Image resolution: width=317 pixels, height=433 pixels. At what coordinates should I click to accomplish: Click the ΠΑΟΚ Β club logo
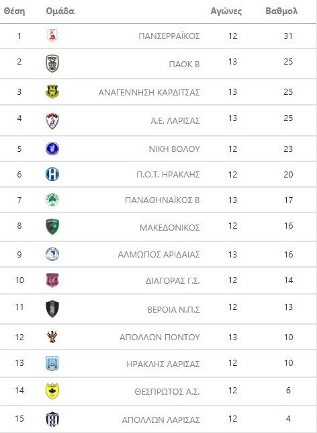(x=52, y=63)
